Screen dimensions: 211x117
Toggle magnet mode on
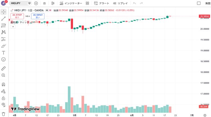pos(3,84)
